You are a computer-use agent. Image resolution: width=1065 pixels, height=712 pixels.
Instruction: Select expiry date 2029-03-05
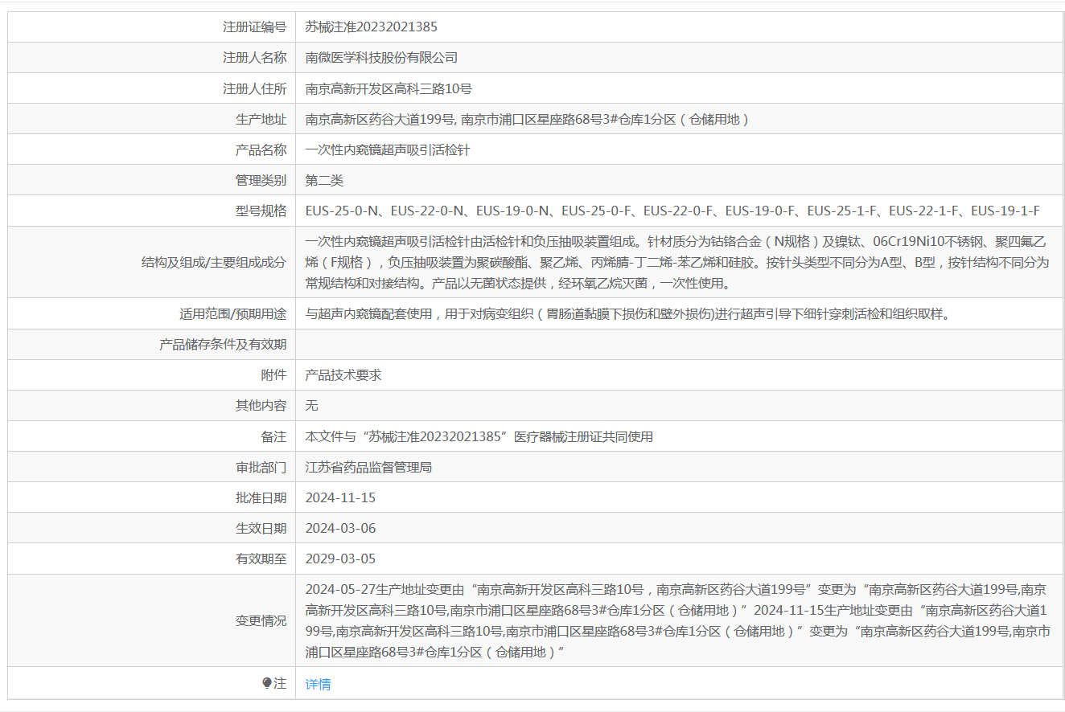340,559
